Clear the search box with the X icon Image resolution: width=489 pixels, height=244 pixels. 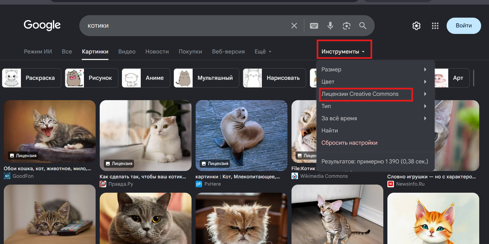[294, 26]
